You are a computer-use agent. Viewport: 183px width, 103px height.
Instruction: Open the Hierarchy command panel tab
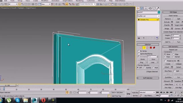coord(146,8)
